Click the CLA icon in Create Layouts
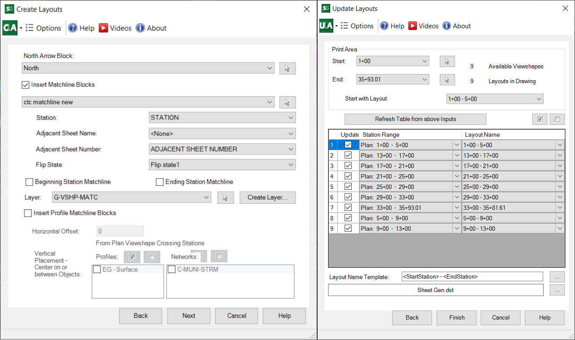The width and height of the screenshot is (575, 340). 10,28
